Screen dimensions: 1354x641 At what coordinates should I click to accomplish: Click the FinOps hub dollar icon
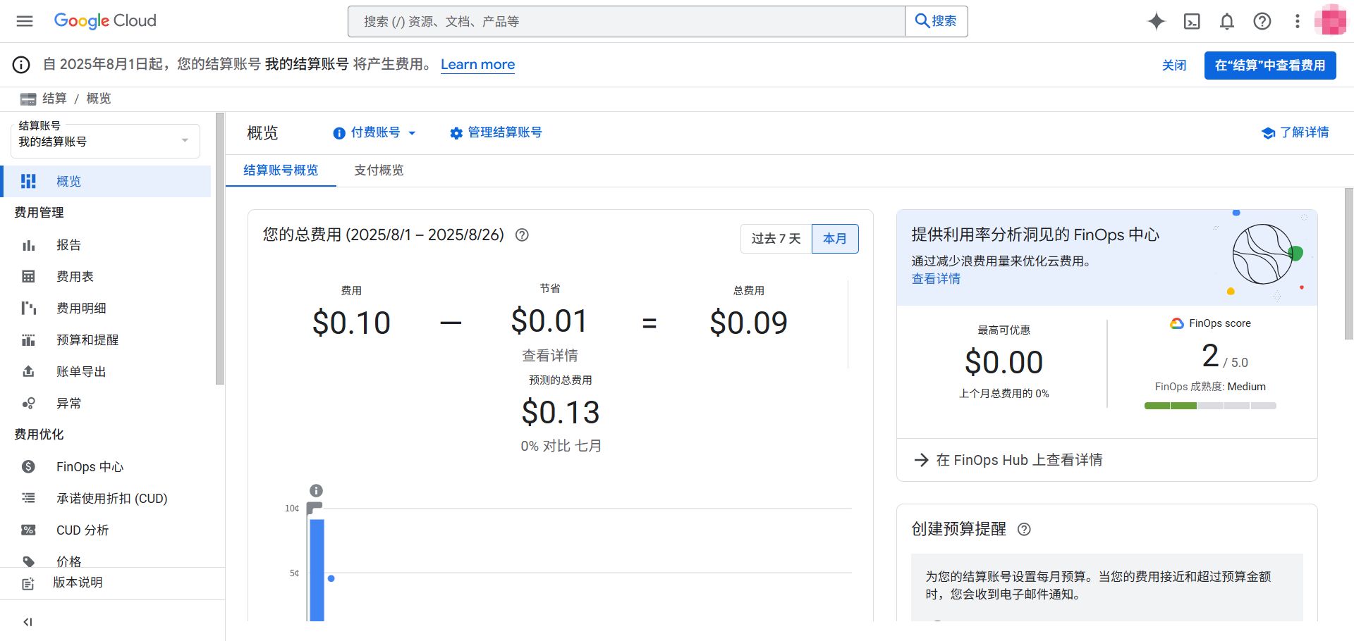point(28,466)
